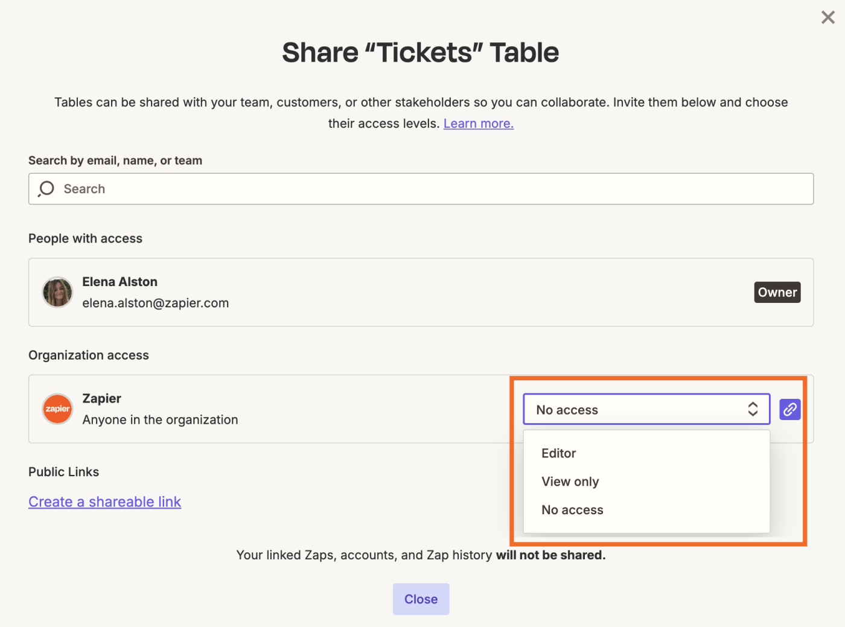The height and width of the screenshot is (627, 845).
Task: Click the elena.alston@zapier.com email address
Action: coord(156,303)
